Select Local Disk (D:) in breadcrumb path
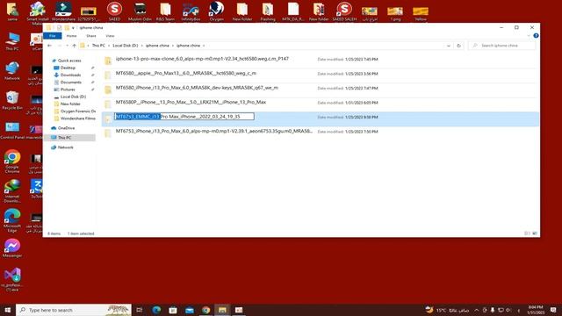 pyautogui.click(x=125, y=46)
